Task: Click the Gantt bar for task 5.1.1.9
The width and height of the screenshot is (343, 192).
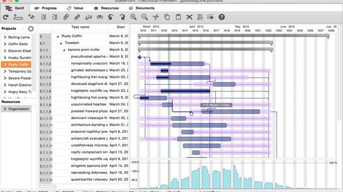Action: click(230, 111)
